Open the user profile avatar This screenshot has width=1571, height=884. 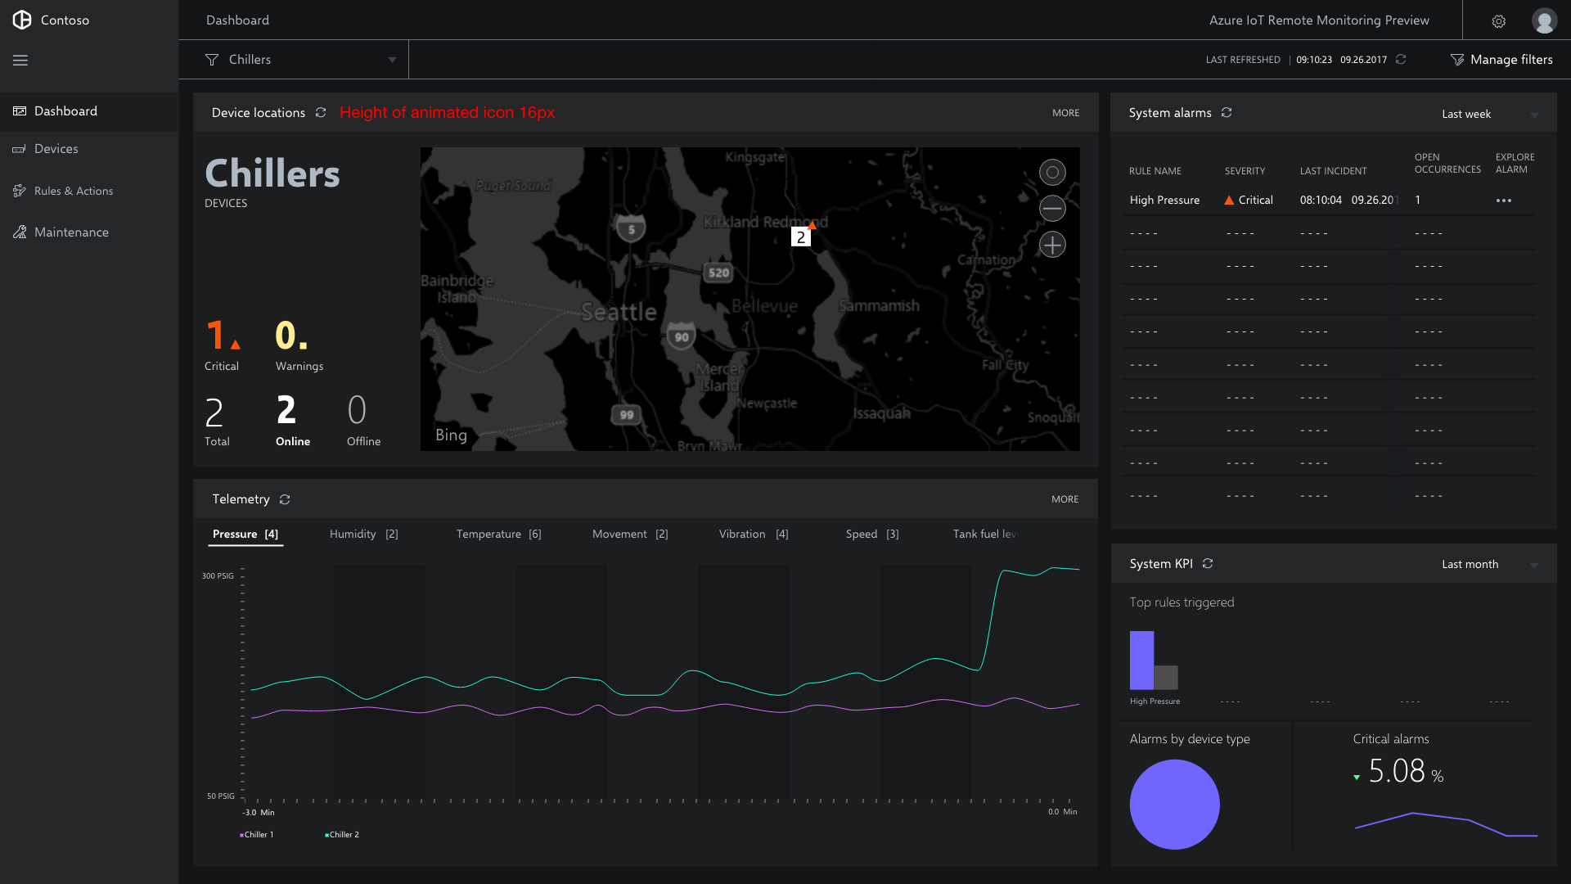[1544, 20]
